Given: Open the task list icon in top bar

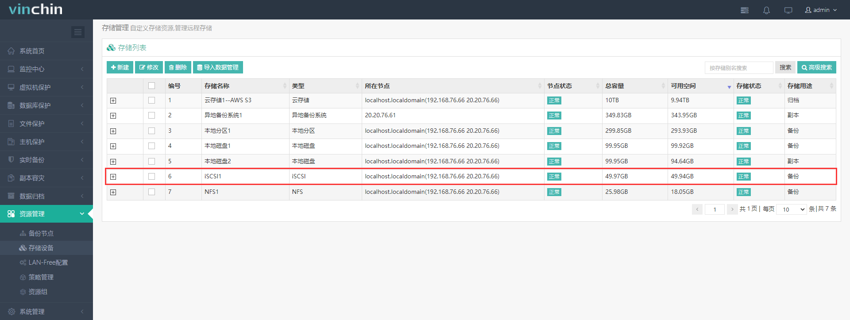Looking at the screenshot, I should (x=745, y=10).
